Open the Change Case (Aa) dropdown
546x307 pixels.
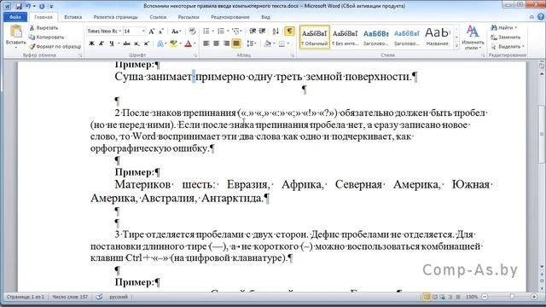177,32
